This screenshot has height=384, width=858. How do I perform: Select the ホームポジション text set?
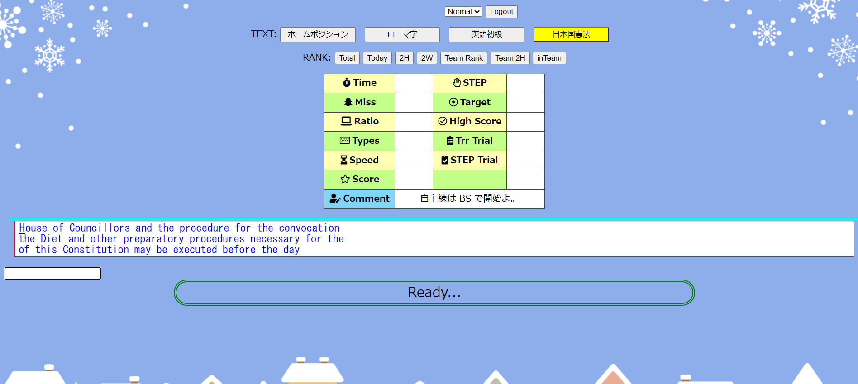(x=318, y=34)
